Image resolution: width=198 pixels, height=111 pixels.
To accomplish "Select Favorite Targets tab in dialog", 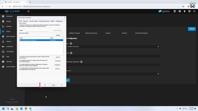I will coord(33,21).
